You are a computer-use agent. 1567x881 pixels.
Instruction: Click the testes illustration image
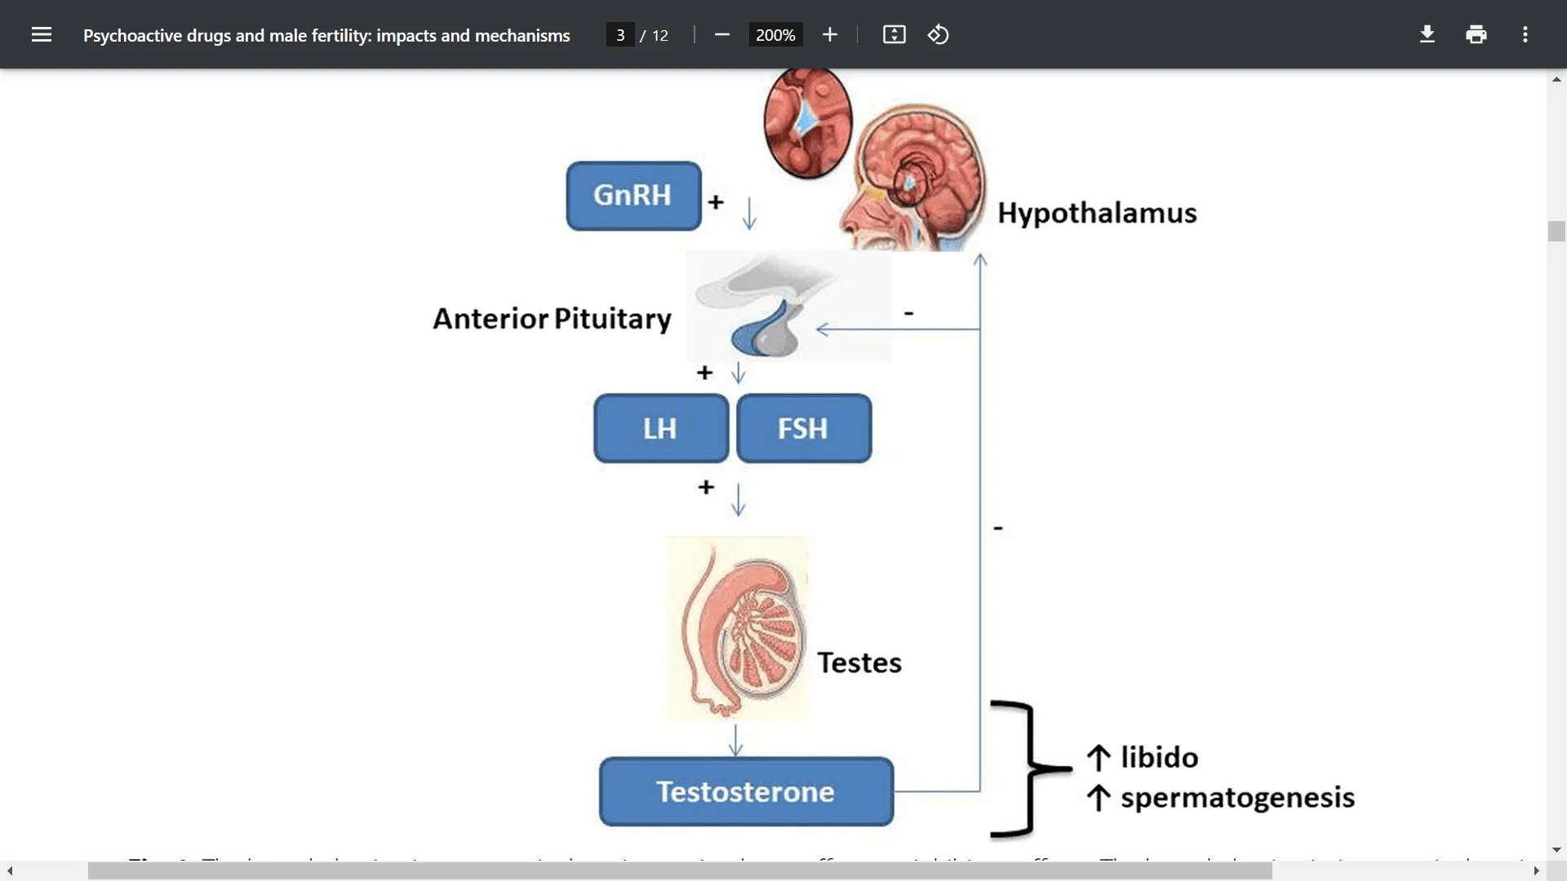(x=738, y=628)
